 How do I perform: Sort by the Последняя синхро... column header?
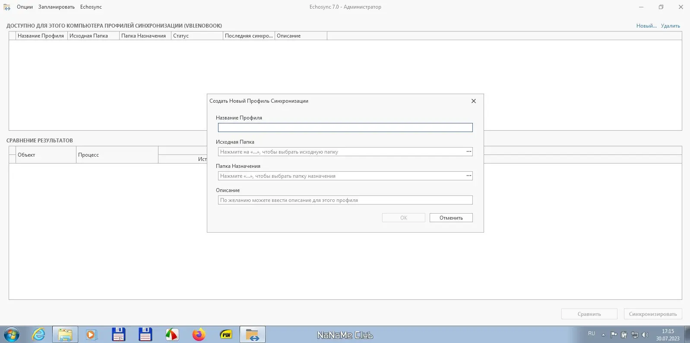tap(249, 36)
